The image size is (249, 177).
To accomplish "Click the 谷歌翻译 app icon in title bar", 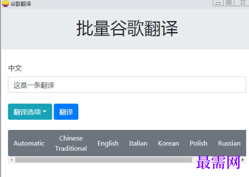I will pos(5,3).
